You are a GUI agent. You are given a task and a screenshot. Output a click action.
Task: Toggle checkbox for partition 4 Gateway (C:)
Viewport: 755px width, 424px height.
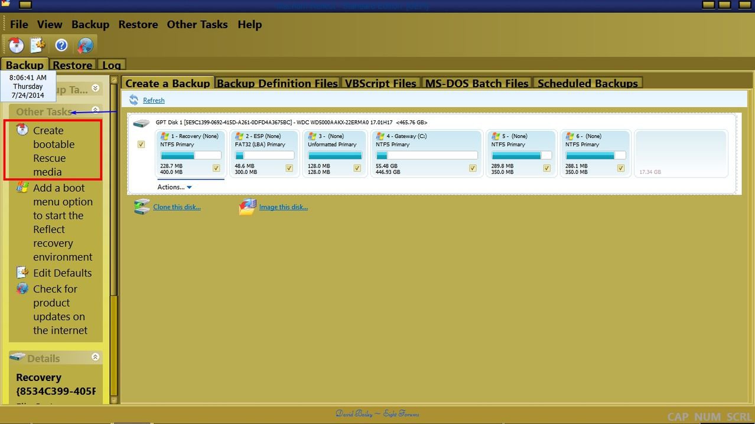coord(473,168)
